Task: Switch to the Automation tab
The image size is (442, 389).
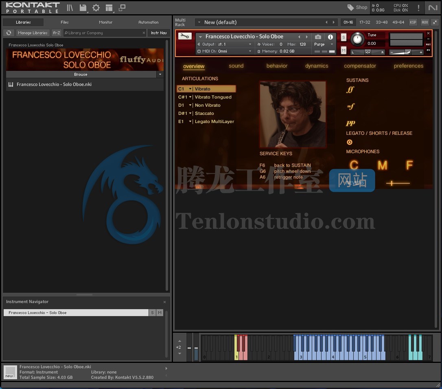Action: click(x=149, y=22)
